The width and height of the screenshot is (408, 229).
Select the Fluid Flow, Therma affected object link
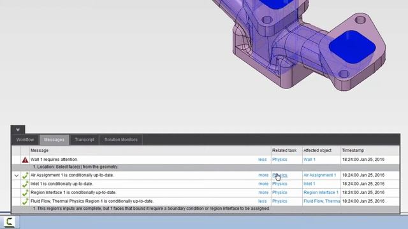point(321,201)
